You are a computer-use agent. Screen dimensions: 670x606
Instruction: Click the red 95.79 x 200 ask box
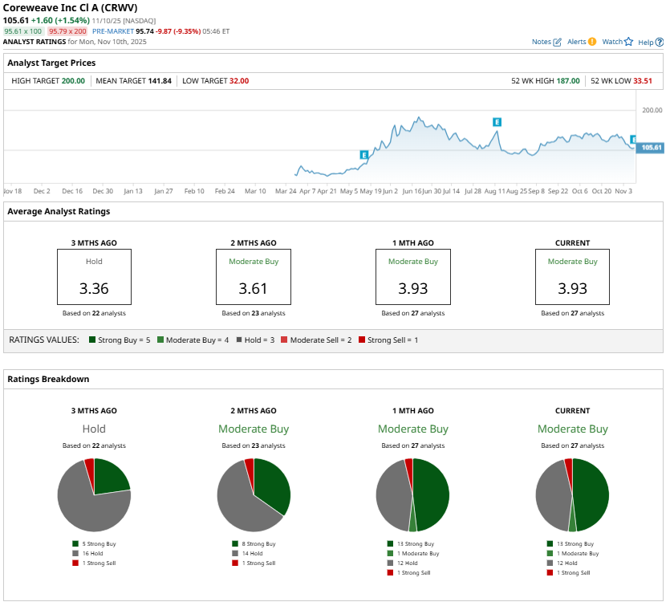67,31
